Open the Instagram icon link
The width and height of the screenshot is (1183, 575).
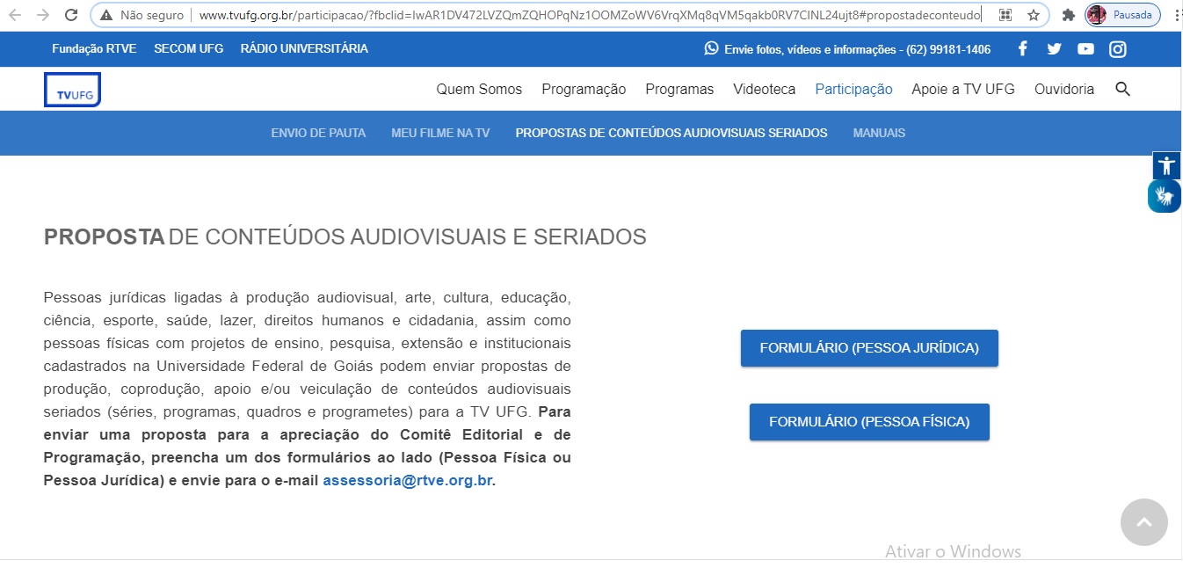pos(1118,49)
